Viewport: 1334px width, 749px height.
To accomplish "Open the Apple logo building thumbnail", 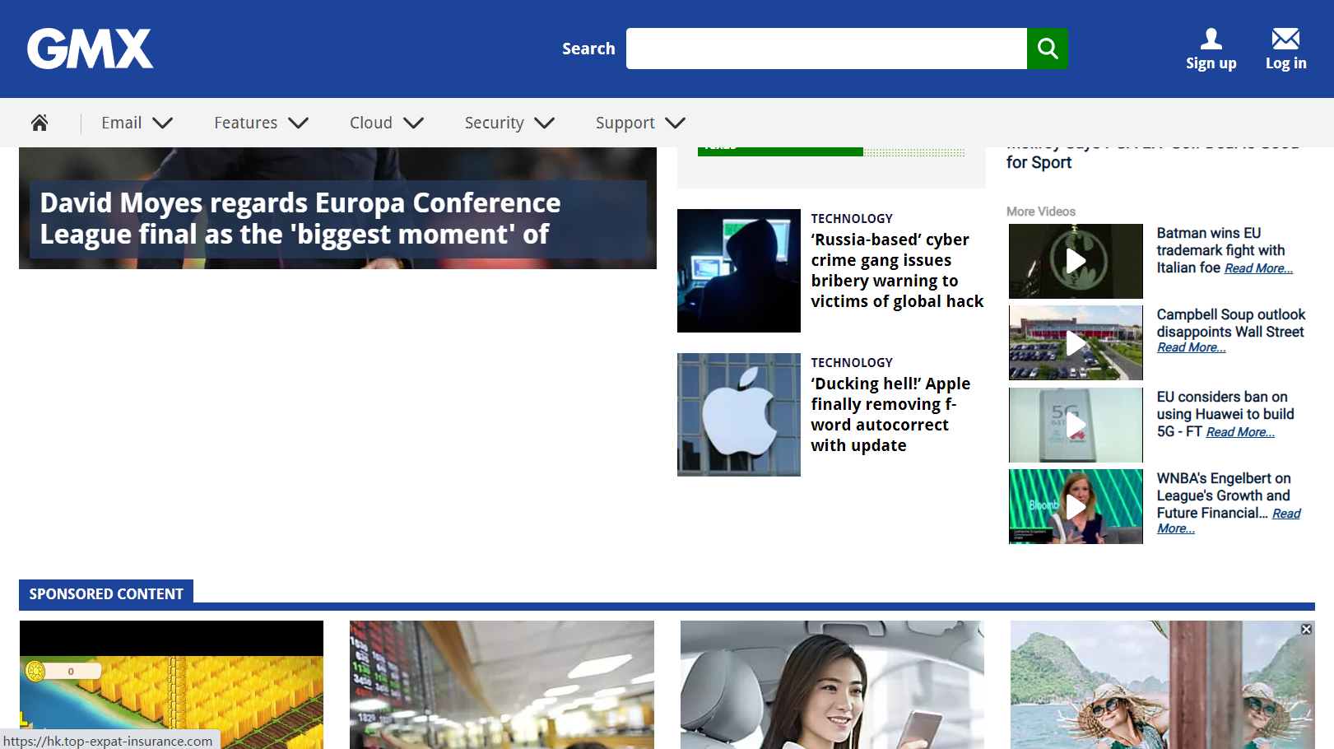I will [739, 415].
